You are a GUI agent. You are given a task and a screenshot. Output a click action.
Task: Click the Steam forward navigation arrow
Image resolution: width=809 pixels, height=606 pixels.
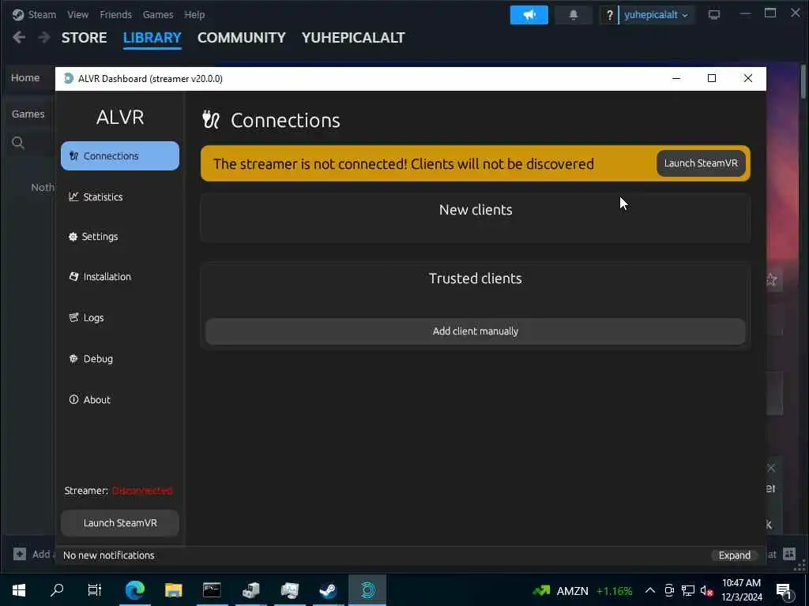click(x=44, y=37)
